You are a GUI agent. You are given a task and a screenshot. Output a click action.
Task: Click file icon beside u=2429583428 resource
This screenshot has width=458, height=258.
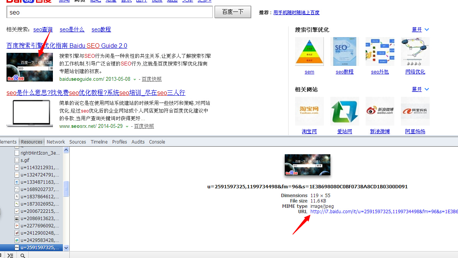tap(16, 240)
